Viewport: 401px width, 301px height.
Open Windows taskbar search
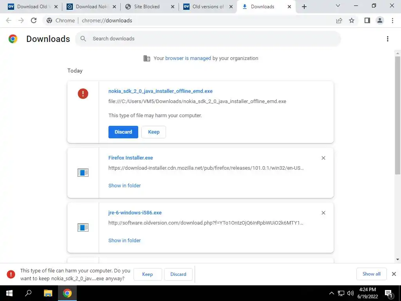click(28, 293)
